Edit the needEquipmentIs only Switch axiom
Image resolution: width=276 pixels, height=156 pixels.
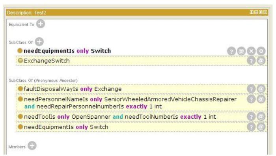click(x=261, y=51)
